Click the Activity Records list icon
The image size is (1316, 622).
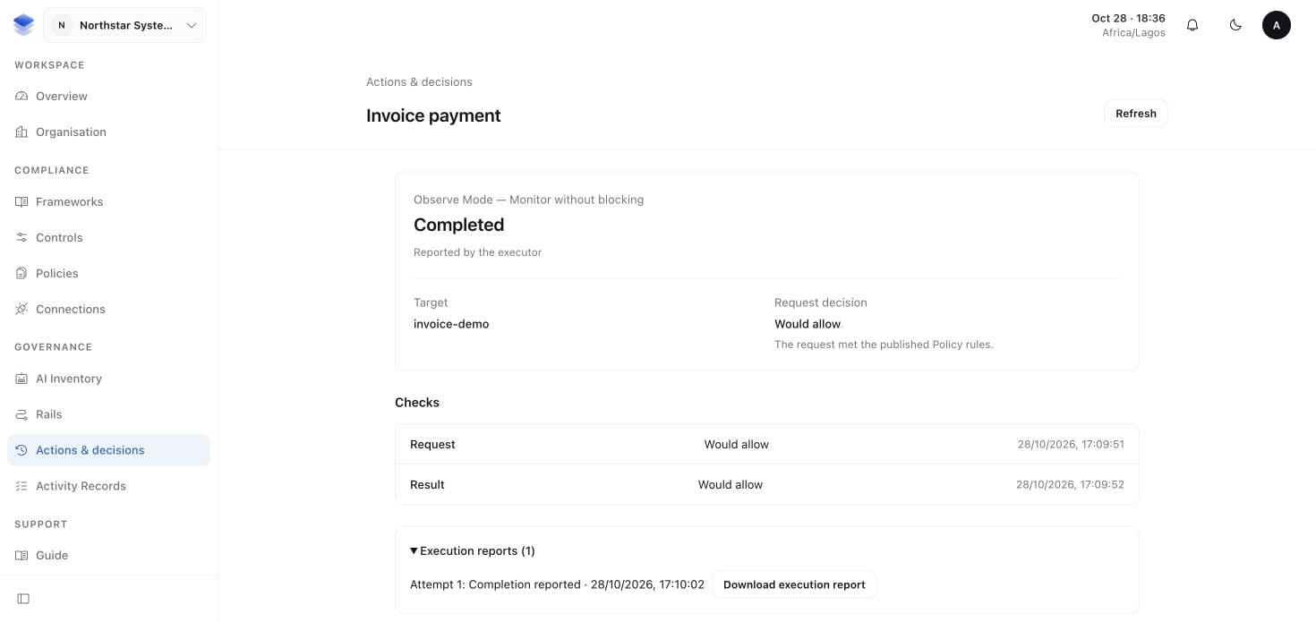pos(21,486)
